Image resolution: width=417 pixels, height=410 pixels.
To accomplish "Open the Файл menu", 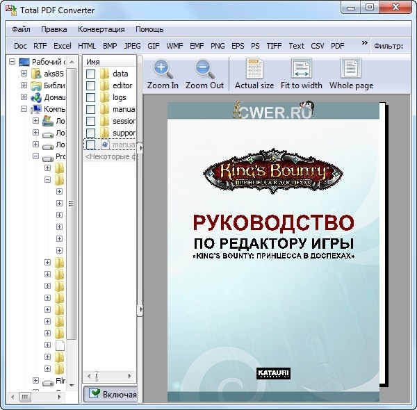I will (x=21, y=29).
